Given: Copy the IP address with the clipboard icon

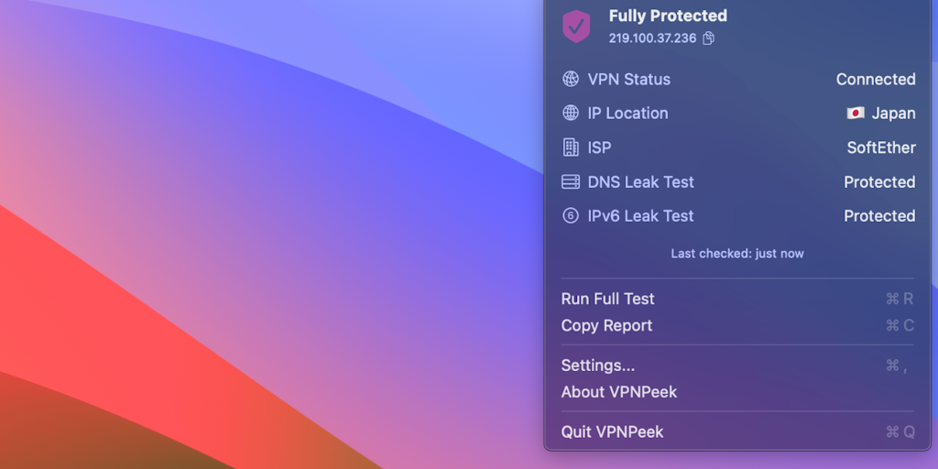Looking at the screenshot, I should [x=709, y=38].
